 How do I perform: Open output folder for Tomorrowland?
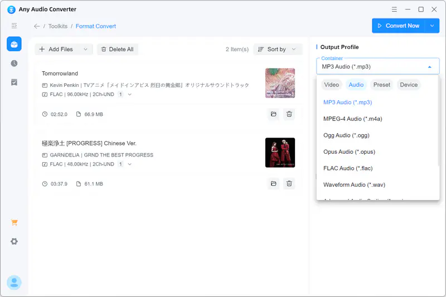click(x=274, y=114)
